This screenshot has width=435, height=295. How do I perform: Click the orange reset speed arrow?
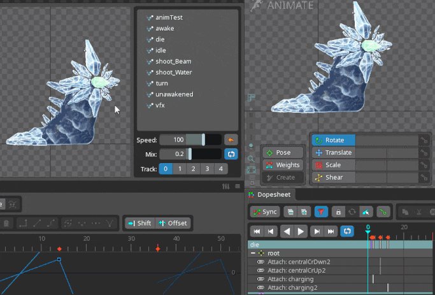[x=231, y=140]
